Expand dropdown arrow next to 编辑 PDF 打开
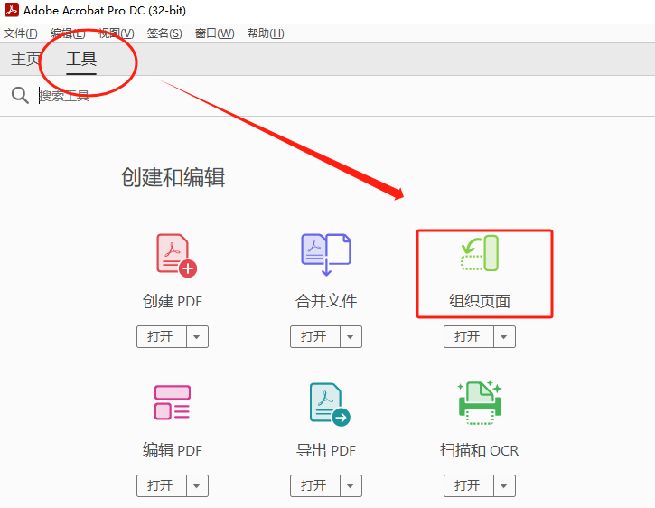 197,485
